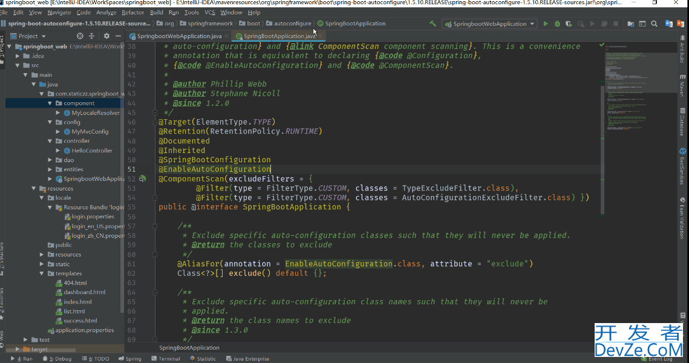Open the TODO tool window button
The image size is (689, 363).
tap(96, 359)
